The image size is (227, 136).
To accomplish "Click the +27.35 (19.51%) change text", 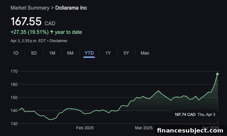I will click(x=29, y=32).
